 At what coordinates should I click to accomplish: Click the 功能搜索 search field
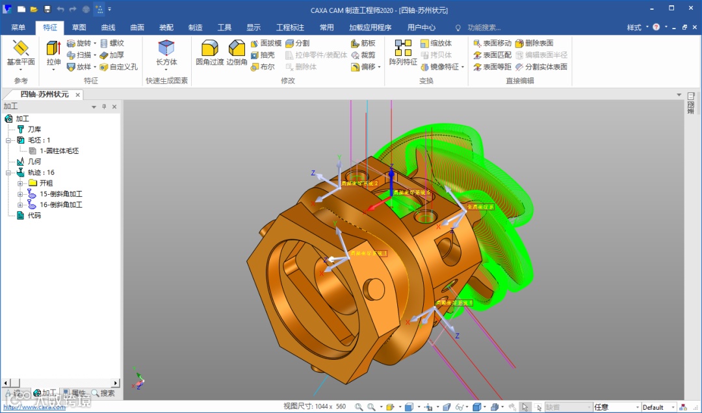click(484, 27)
